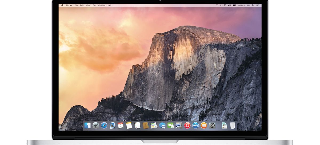The image size is (320, 145).
Task: Open the yellow Notes app in Dock
Action: click(x=129, y=125)
